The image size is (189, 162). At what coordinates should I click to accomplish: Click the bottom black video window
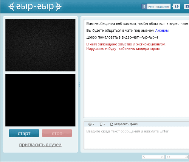point(40,100)
